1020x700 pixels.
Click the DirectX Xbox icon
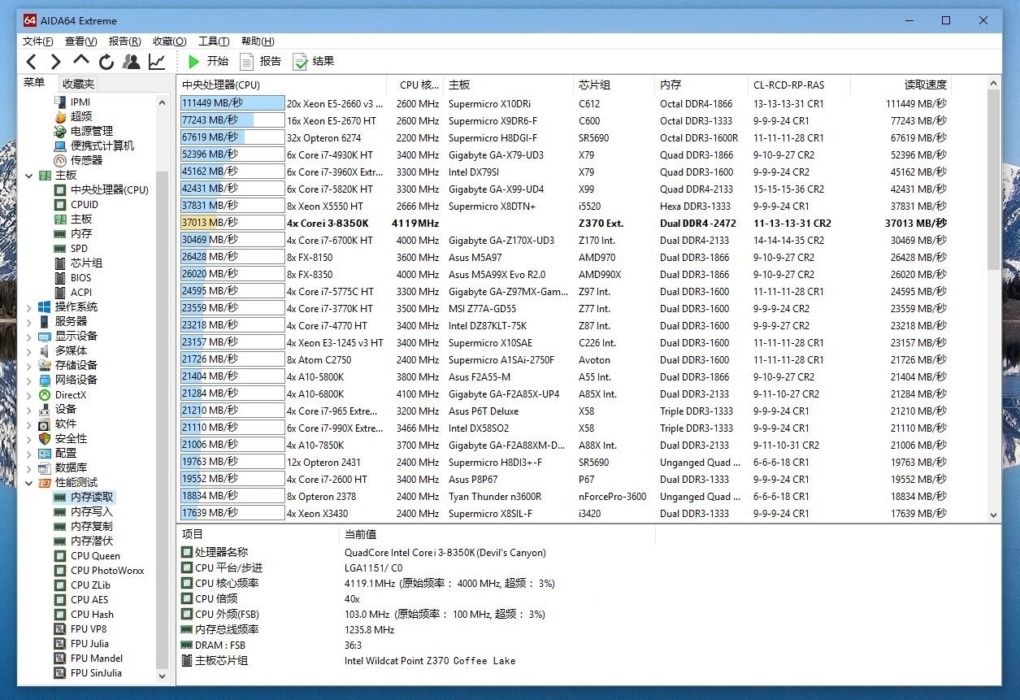pyautogui.click(x=45, y=394)
